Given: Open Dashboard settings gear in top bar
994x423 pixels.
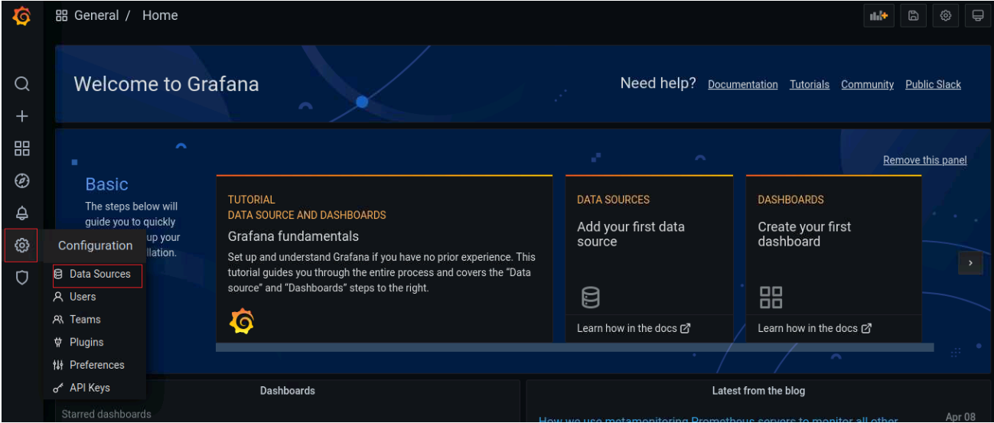Looking at the screenshot, I should tap(946, 15).
